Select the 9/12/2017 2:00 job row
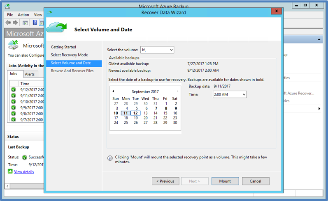 [27, 90]
